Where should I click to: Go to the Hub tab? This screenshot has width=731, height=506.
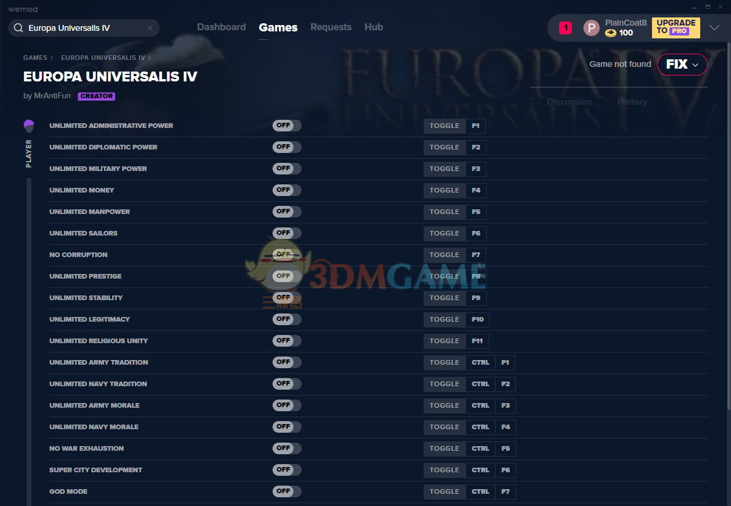coord(374,27)
